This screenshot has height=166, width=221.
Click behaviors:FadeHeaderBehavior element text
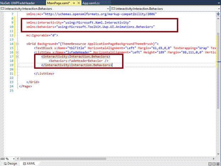tap(78, 61)
